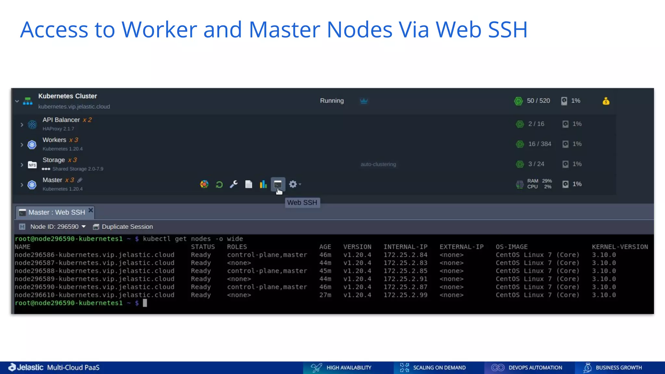665x374 pixels.
Task: Click the kubernetes.vip.jelastic.cloud domain link
Action: point(74,106)
